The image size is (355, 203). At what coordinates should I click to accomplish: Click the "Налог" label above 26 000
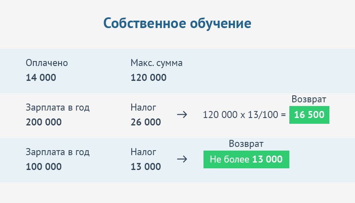click(143, 107)
